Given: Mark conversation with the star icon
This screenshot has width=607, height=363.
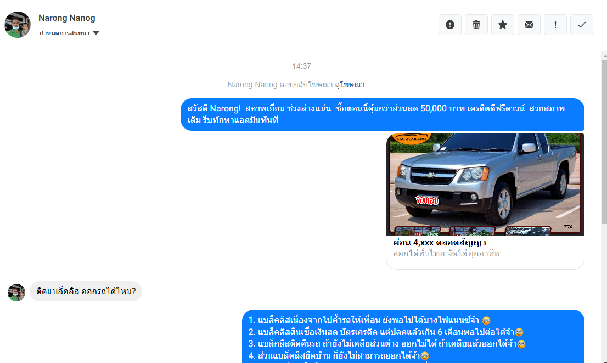Looking at the screenshot, I should click(x=503, y=25).
